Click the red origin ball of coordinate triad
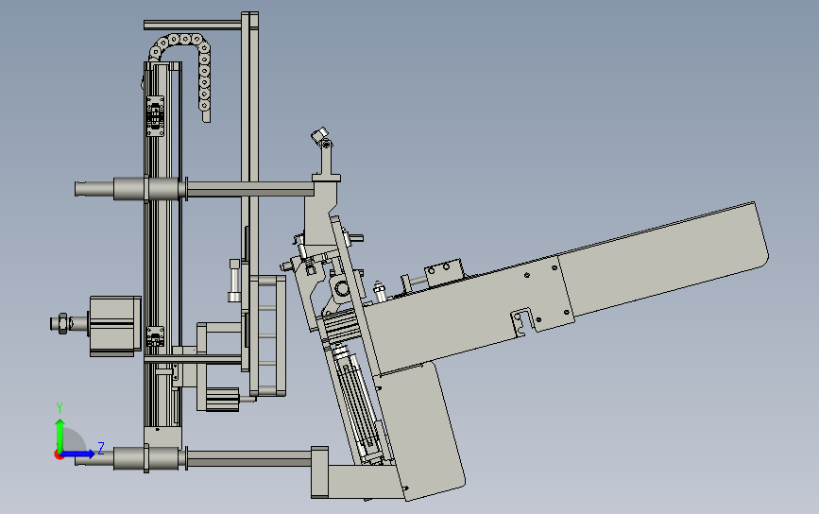Image resolution: width=819 pixels, height=514 pixels. pyautogui.click(x=59, y=455)
